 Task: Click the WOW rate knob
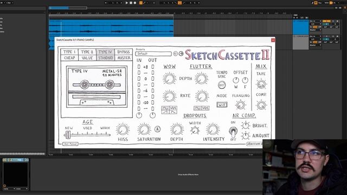(x=169, y=96)
